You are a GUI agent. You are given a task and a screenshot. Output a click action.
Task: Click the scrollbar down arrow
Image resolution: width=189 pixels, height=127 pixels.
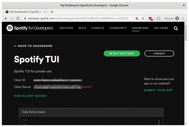[186, 124]
